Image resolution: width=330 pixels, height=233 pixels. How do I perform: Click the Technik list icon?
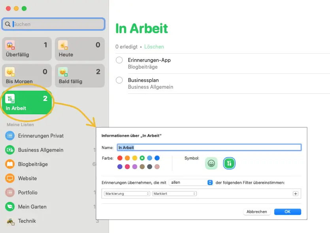click(10, 221)
